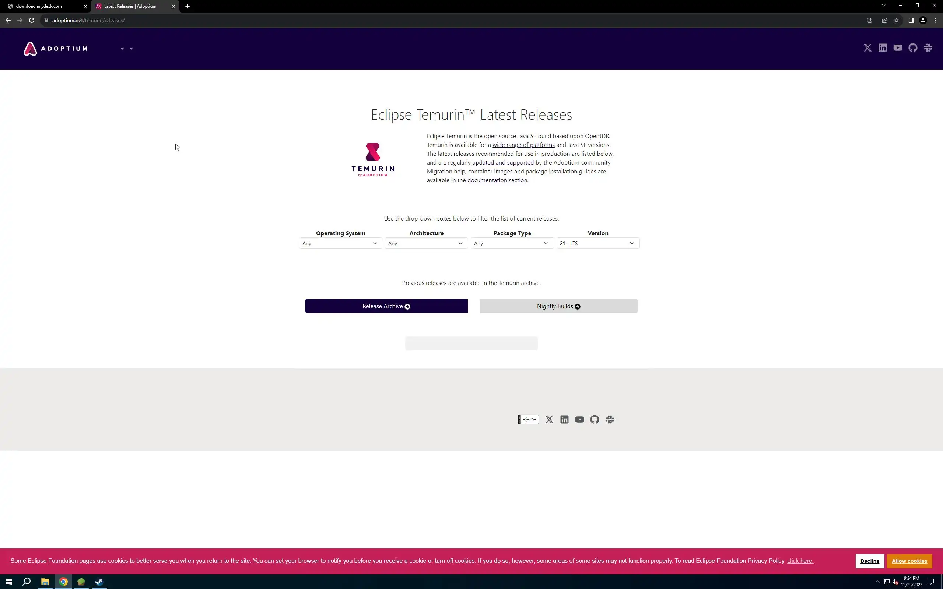Click the Adoptium logo in header
The image size is (943, 589).
(55, 49)
